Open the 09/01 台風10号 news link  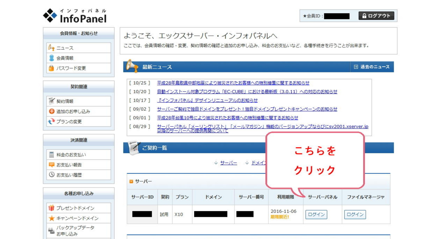coord(228,118)
